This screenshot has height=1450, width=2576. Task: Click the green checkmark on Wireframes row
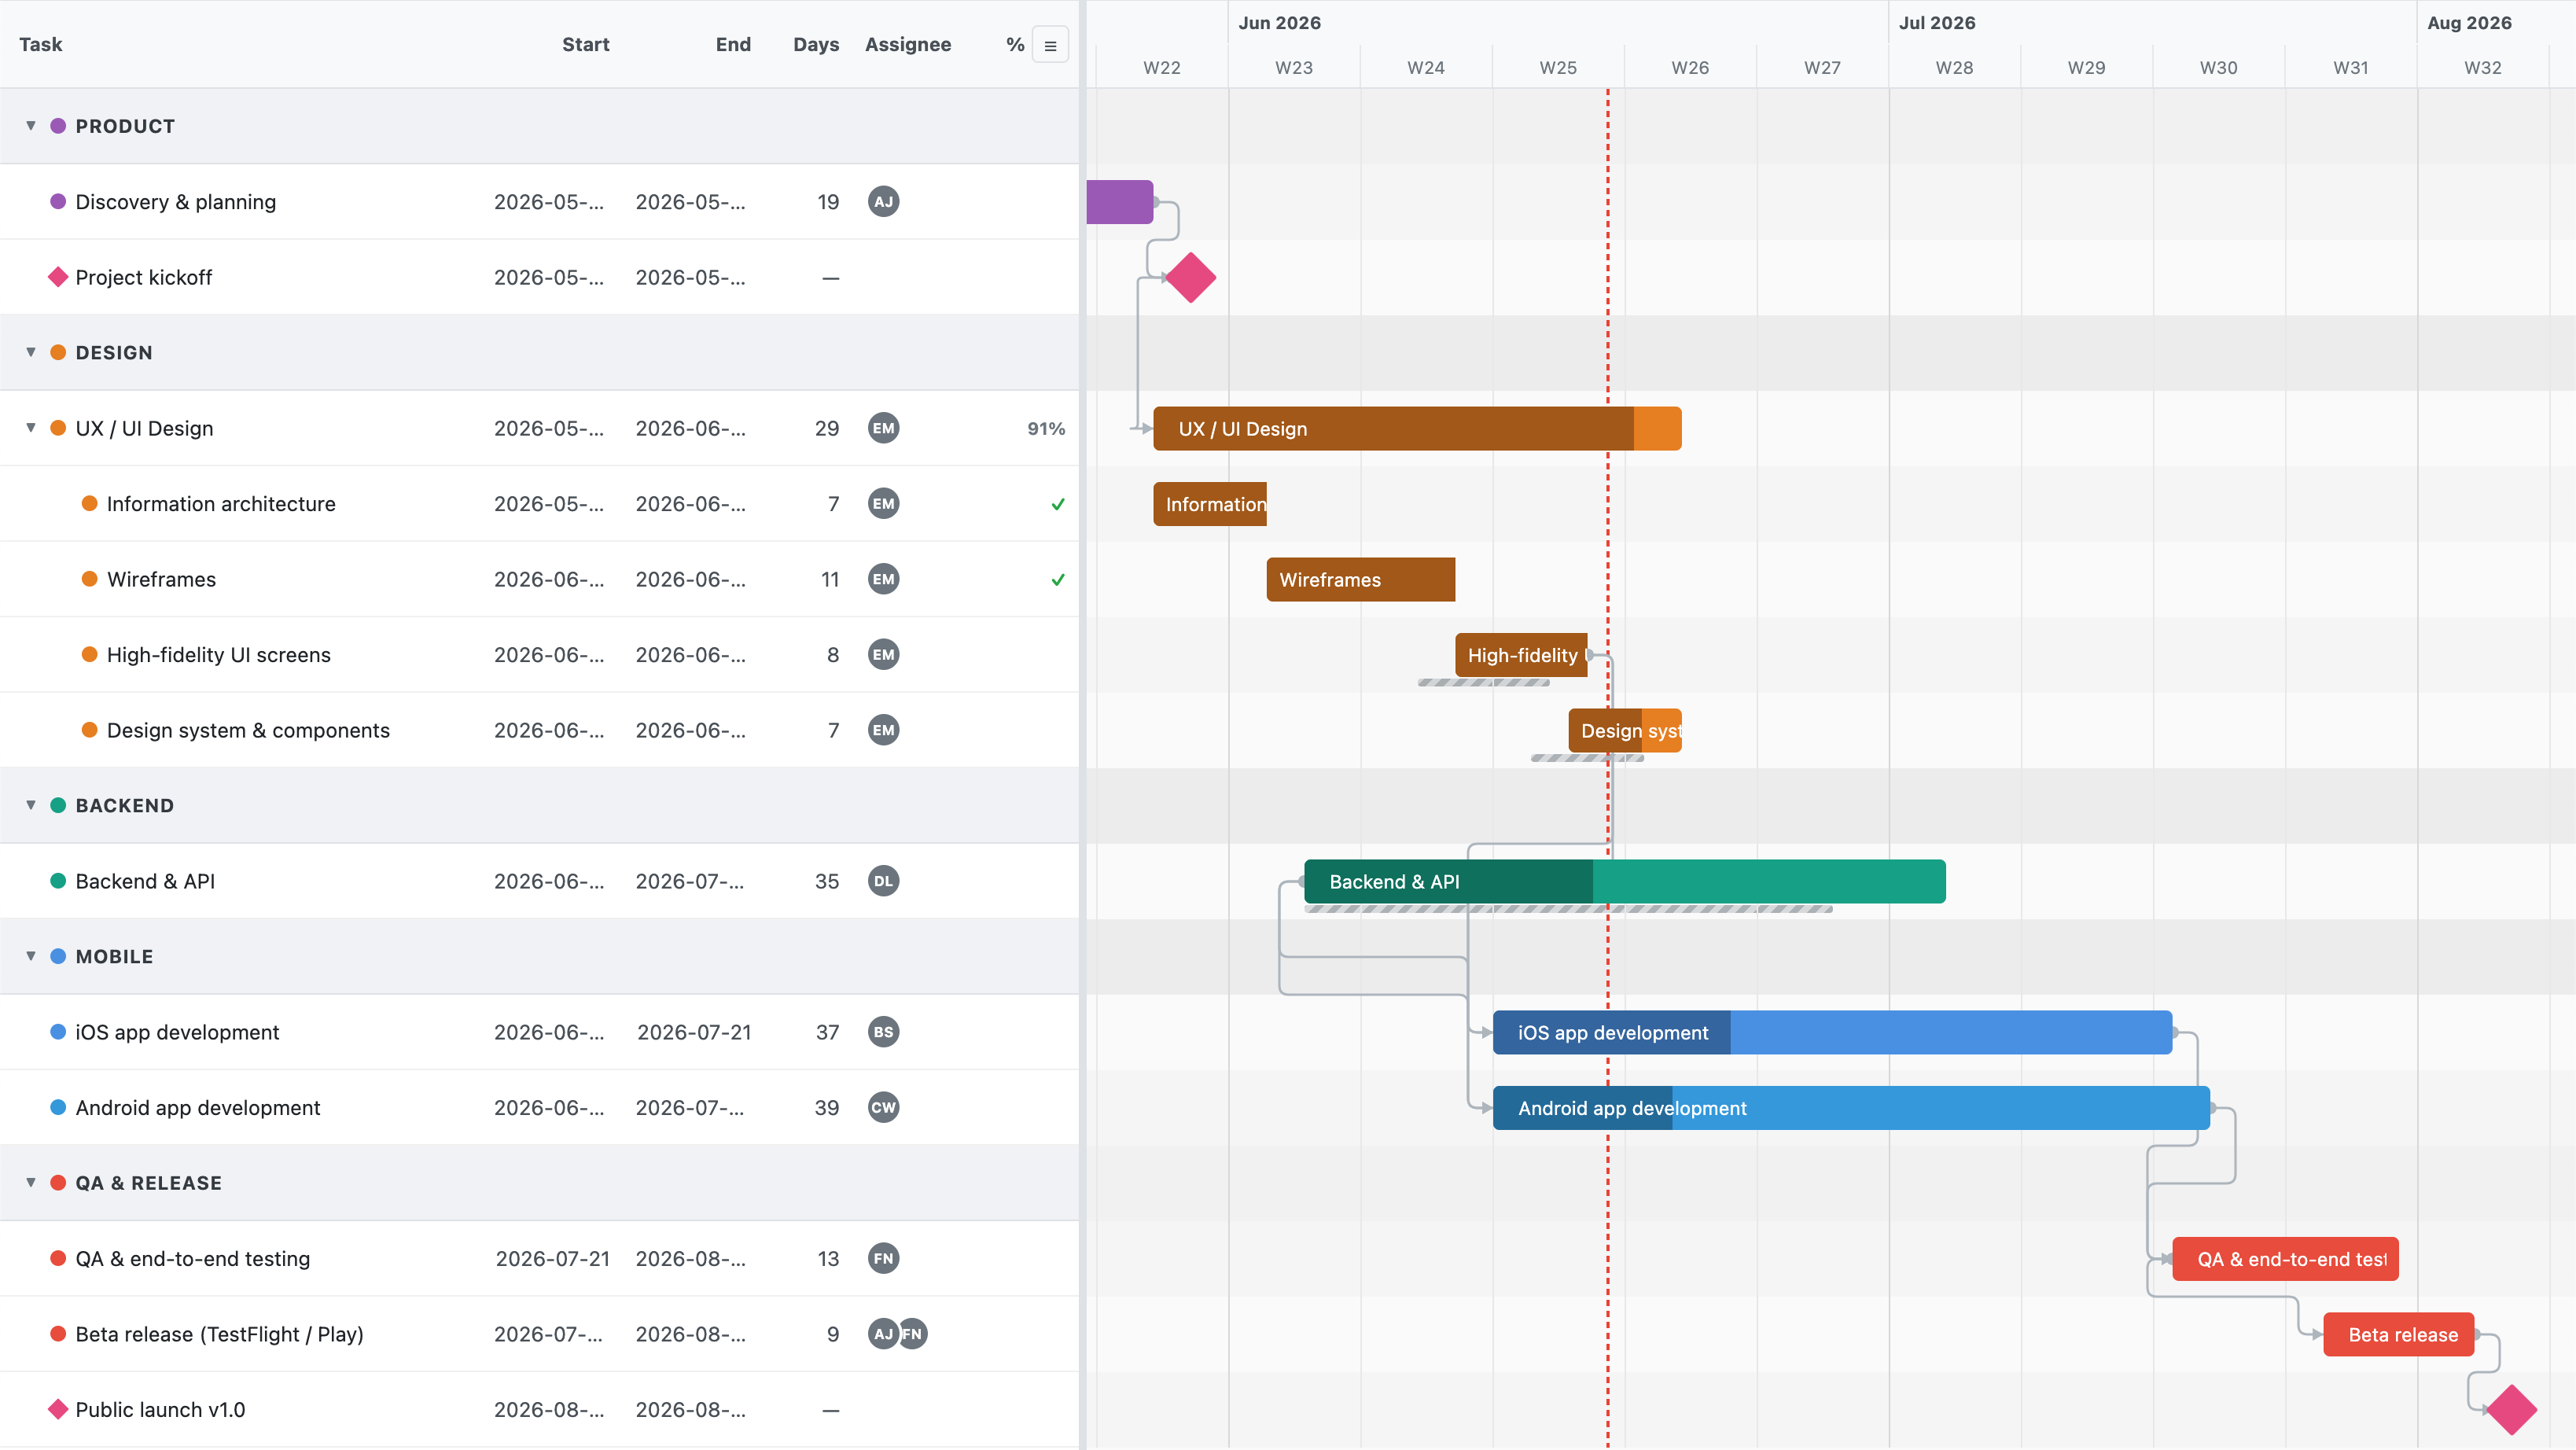pyautogui.click(x=1057, y=580)
